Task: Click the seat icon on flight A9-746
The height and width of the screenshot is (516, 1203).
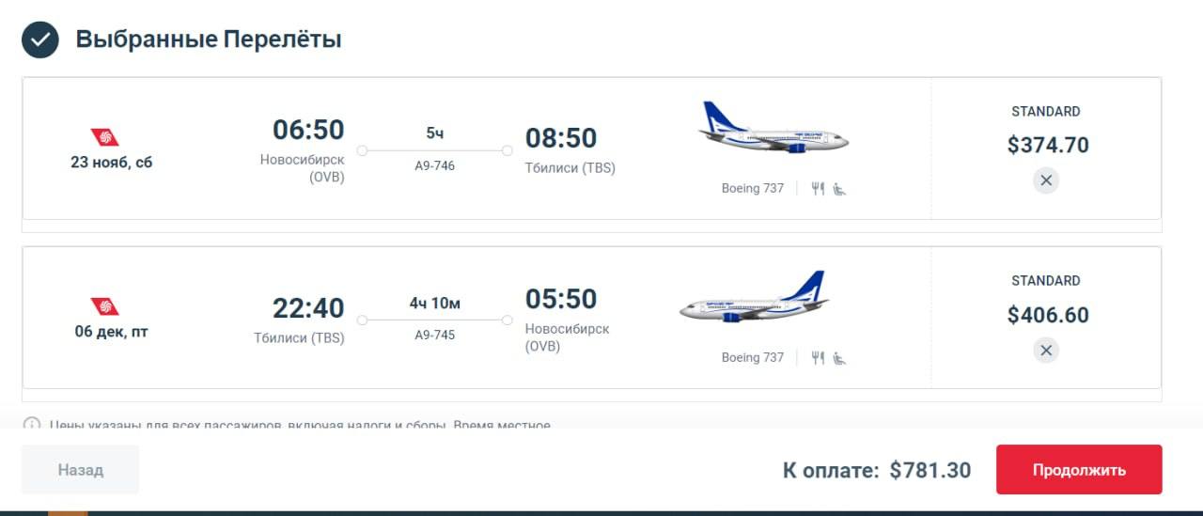Action: coord(839,189)
